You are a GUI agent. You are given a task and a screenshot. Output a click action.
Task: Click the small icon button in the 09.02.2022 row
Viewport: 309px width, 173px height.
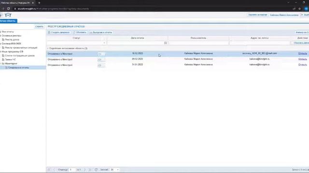[x=101, y=60]
